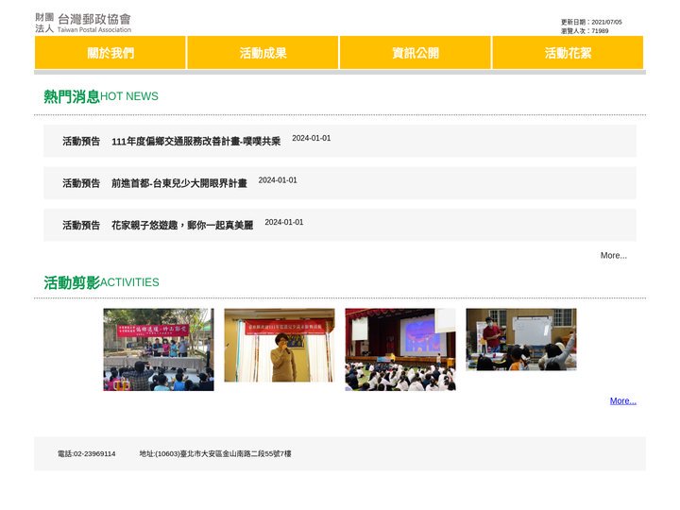Screen dimensions: 680x510
Task: Click the 更新日期 2021/07/05 text
Action: [x=591, y=22]
